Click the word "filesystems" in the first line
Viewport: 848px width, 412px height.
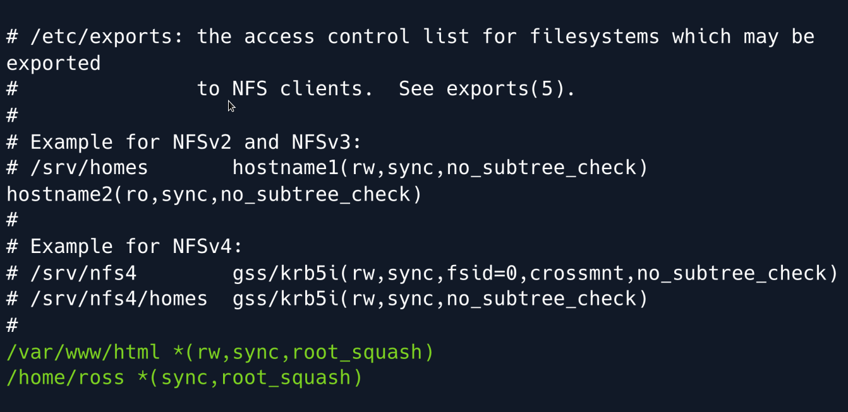point(595,37)
